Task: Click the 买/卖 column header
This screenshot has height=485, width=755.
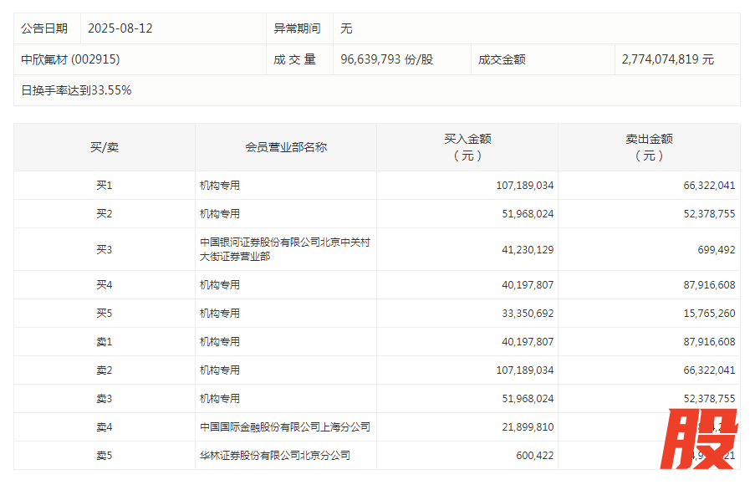Action: pyautogui.click(x=105, y=147)
